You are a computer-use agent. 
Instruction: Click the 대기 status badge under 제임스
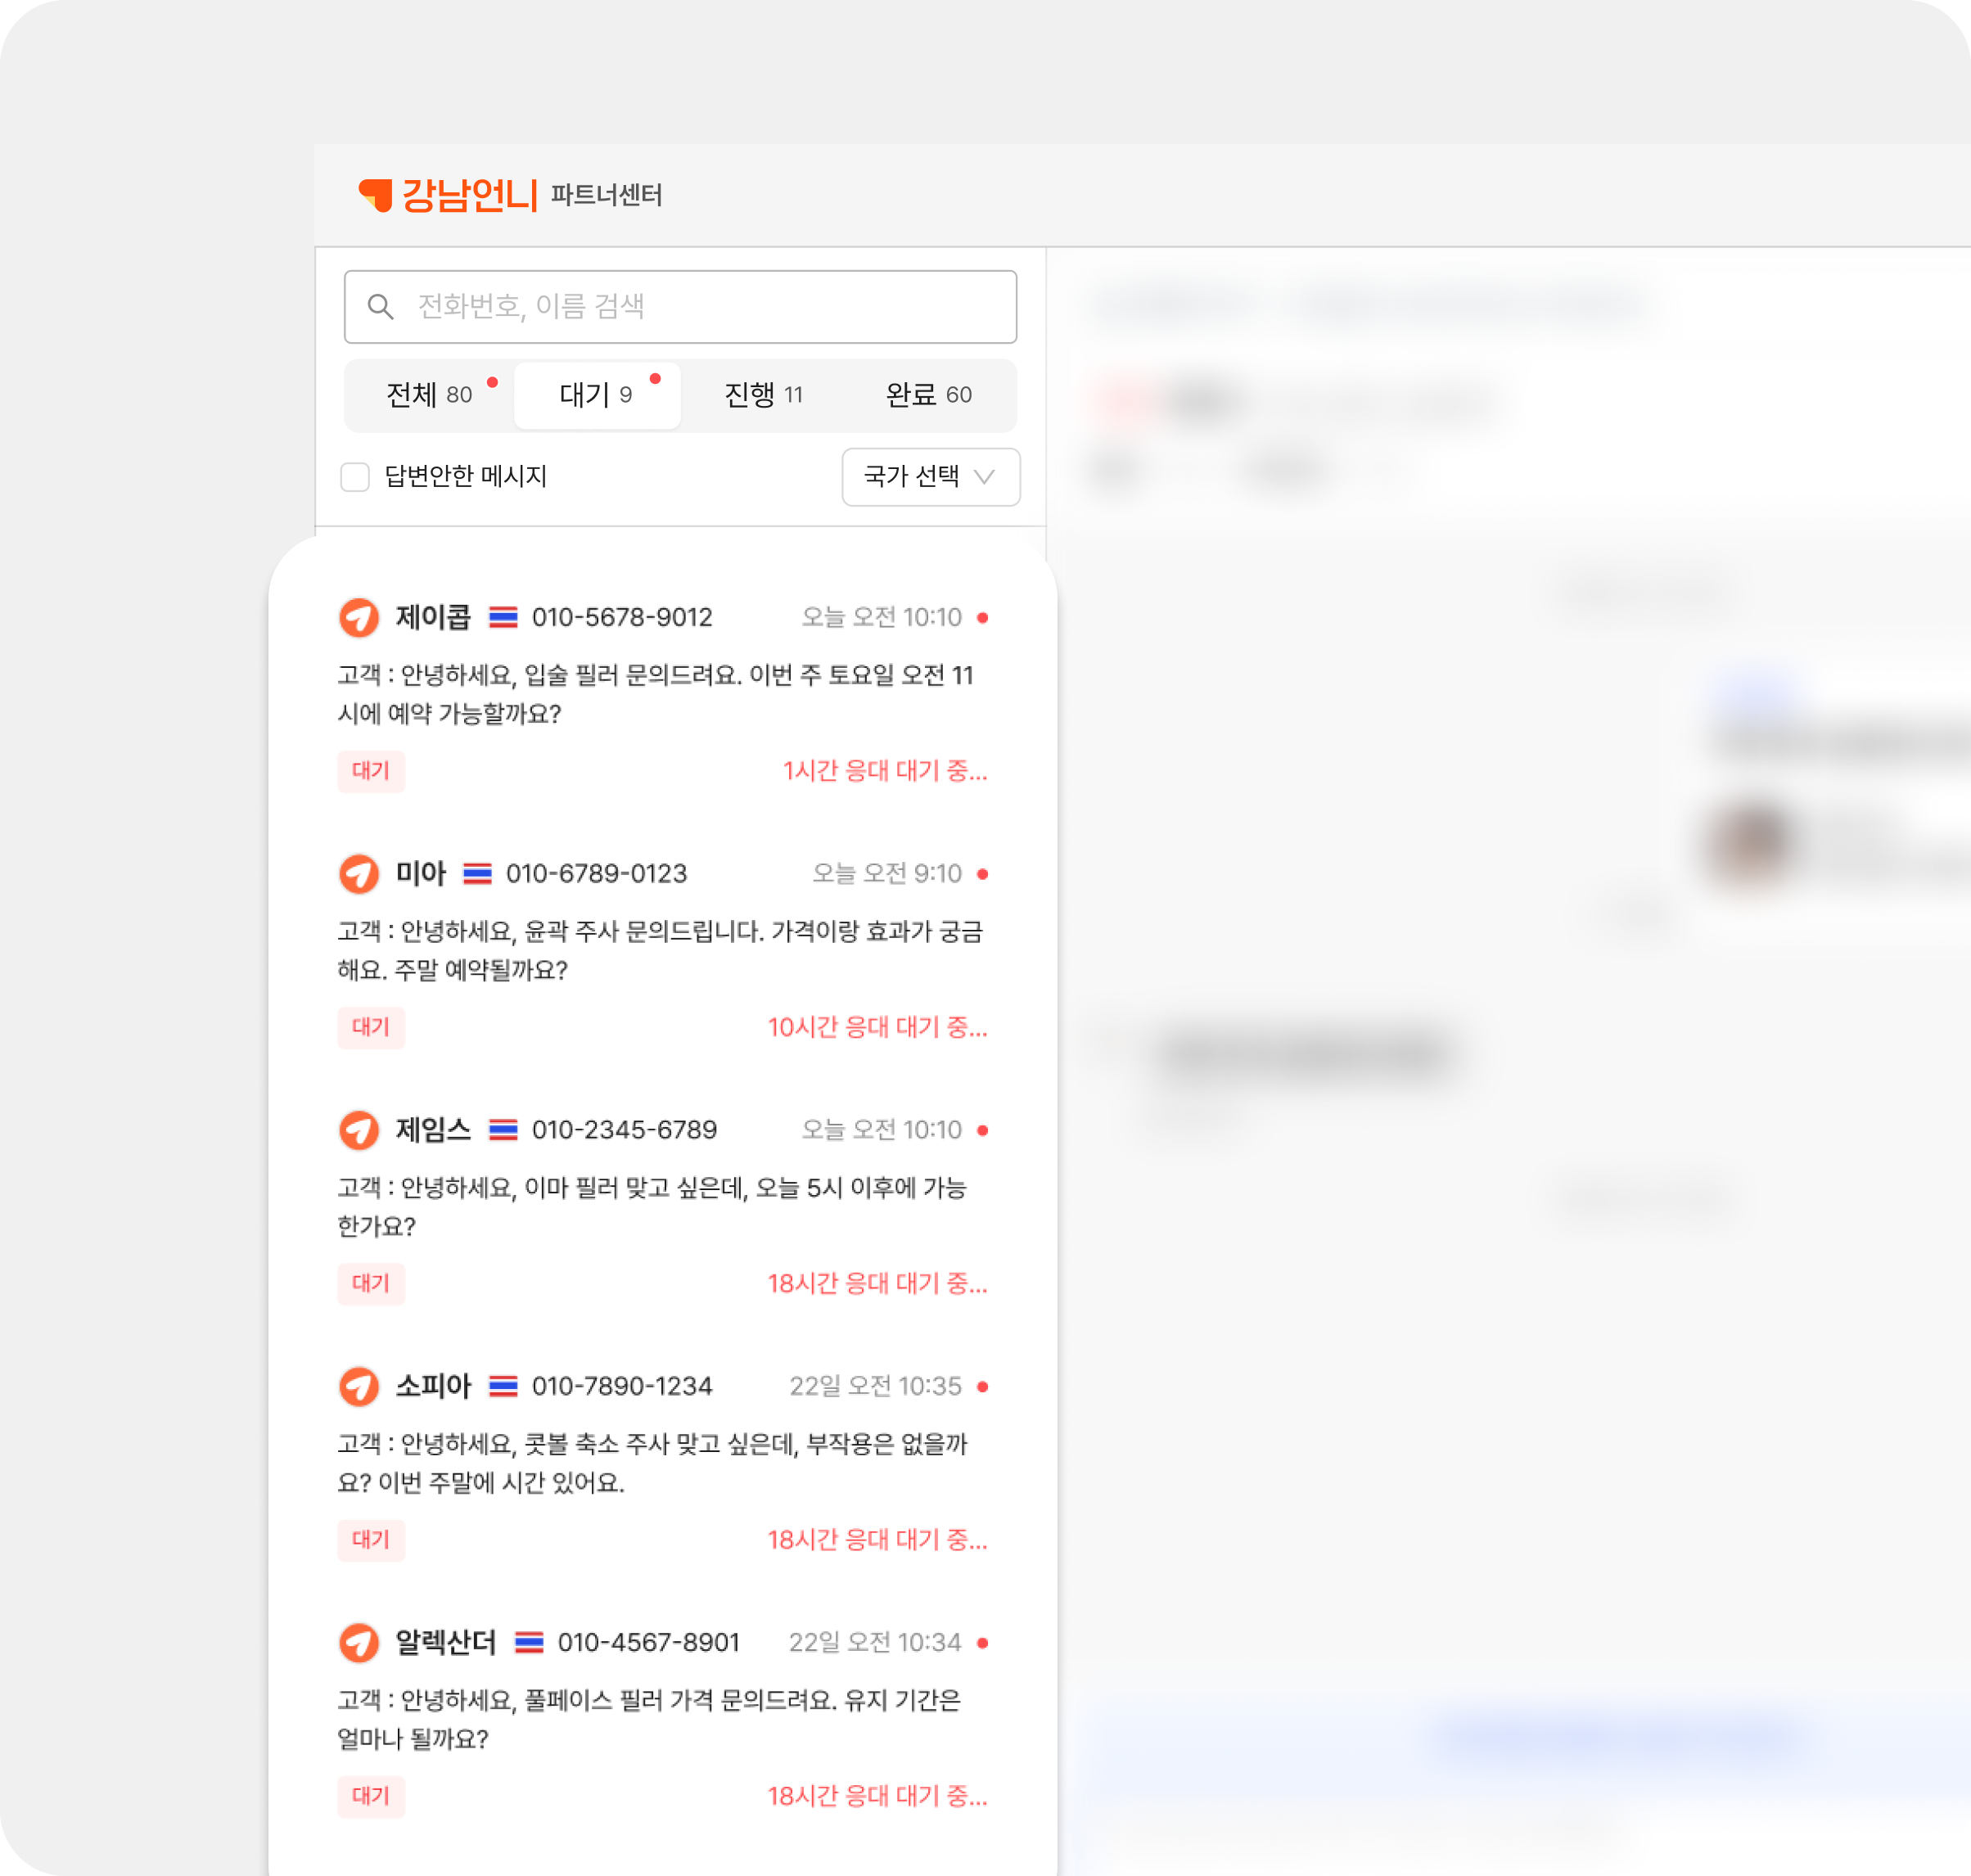point(371,1283)
